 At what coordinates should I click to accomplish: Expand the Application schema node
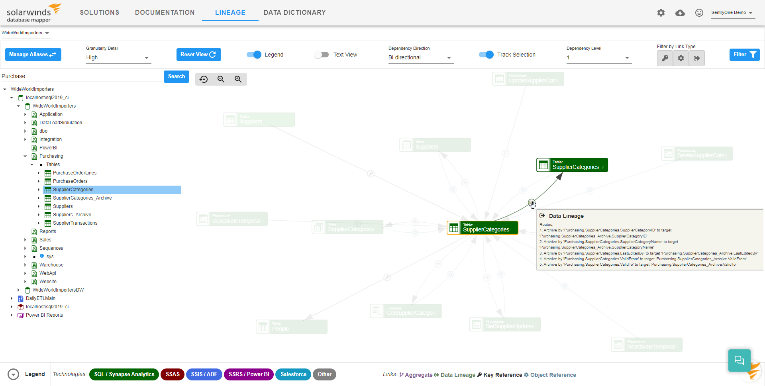pyautogui.click(x=25, y=114)
